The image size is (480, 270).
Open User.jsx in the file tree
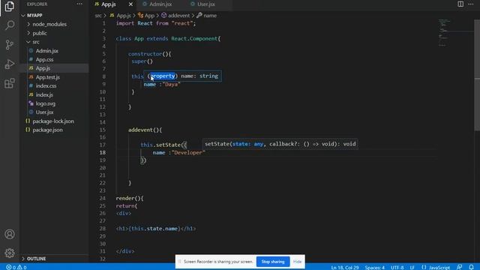pyautogui.click(x=45, y=112)
